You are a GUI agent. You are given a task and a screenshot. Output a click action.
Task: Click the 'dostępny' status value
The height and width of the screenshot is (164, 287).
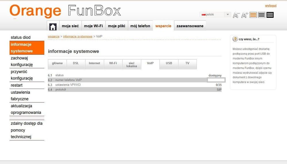tap(215, 75)
